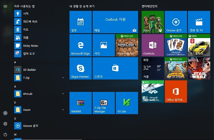Launch the Microsoft Edge tile
Viewport: 214px width, 140px height.
coord(80,45)
